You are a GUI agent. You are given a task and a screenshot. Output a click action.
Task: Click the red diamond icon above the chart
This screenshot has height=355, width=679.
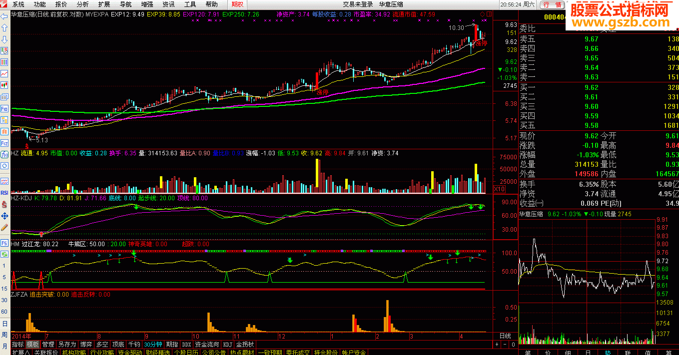point(483,14)
